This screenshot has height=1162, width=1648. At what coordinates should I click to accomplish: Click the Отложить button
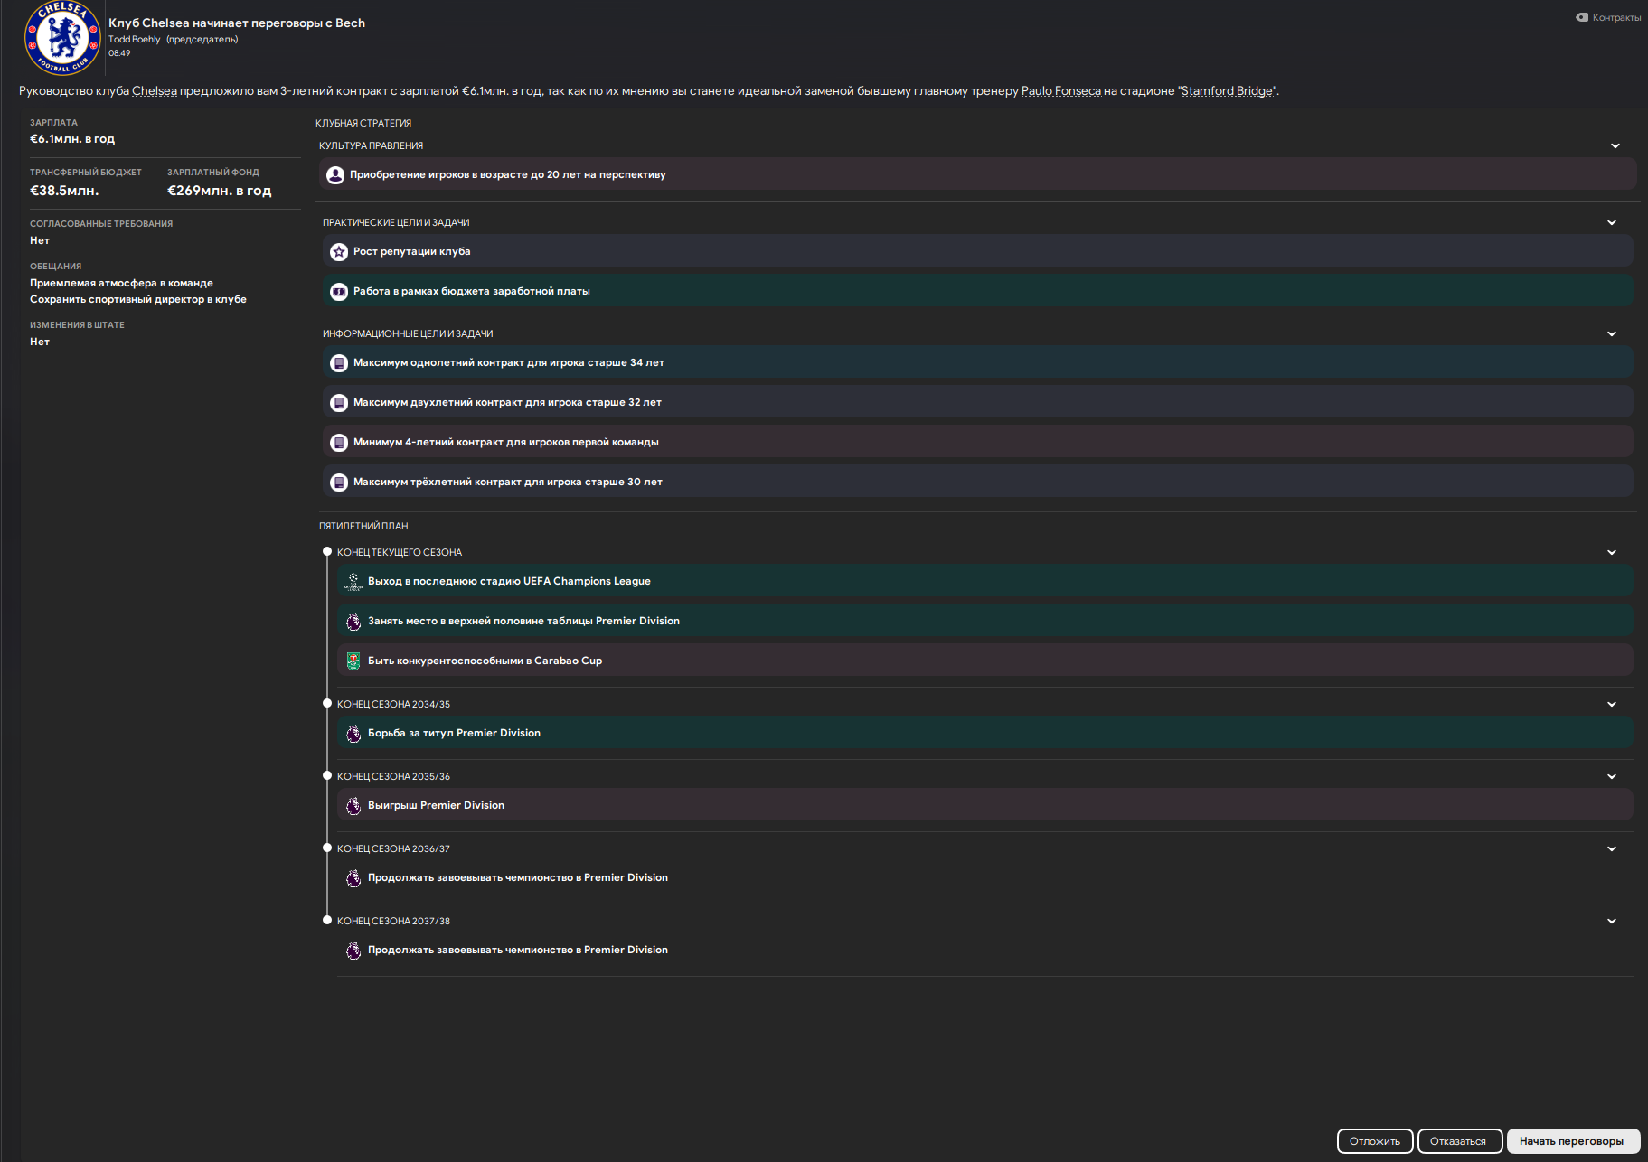click(x=1375, y=1141)
